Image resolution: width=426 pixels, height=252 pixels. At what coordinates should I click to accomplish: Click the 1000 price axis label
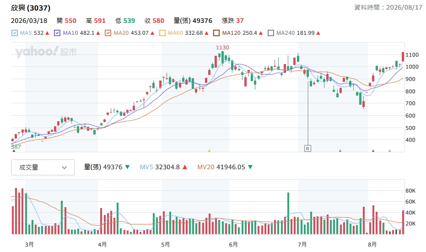(412, 67)
